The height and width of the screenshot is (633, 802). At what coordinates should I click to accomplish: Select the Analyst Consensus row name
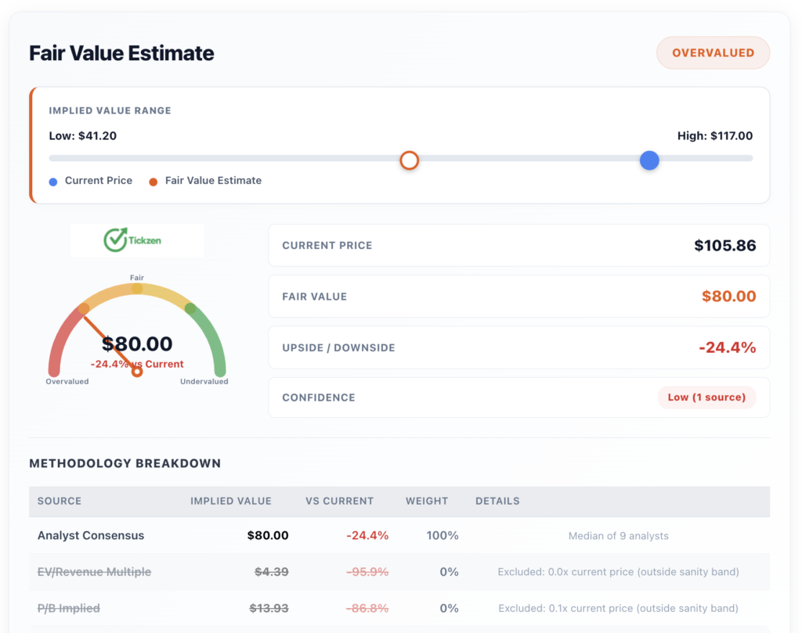click(x=91, y=535)
